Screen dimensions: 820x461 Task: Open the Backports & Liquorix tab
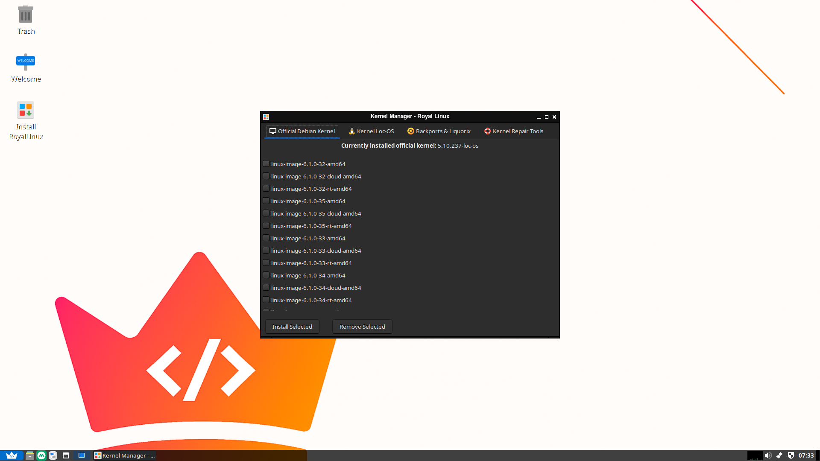point(439,131)
